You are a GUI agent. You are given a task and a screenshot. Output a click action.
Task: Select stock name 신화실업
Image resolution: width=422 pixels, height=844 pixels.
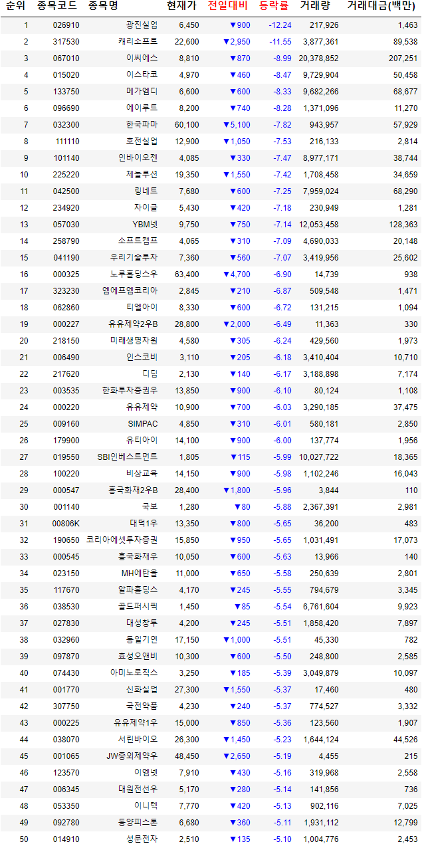point(142,690)
